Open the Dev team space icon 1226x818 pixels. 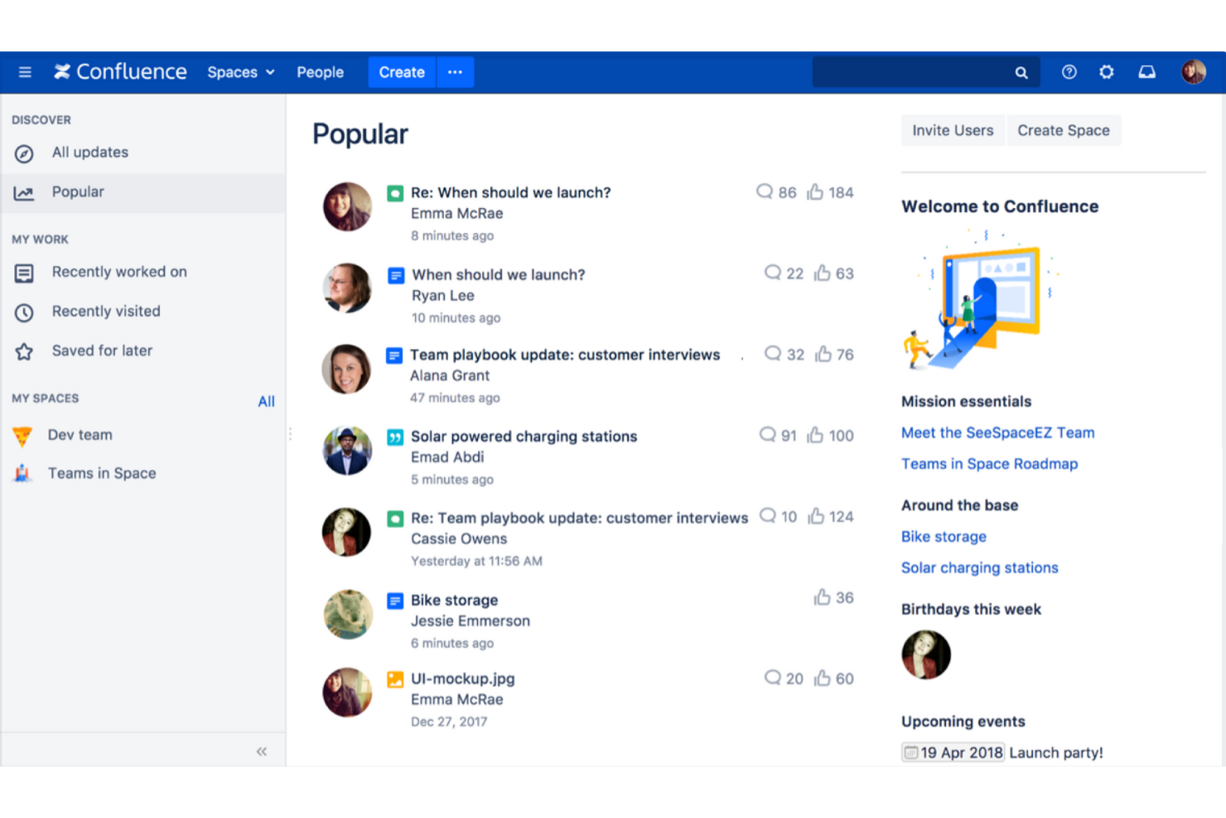pyautogui.click(x=22, y=435)
